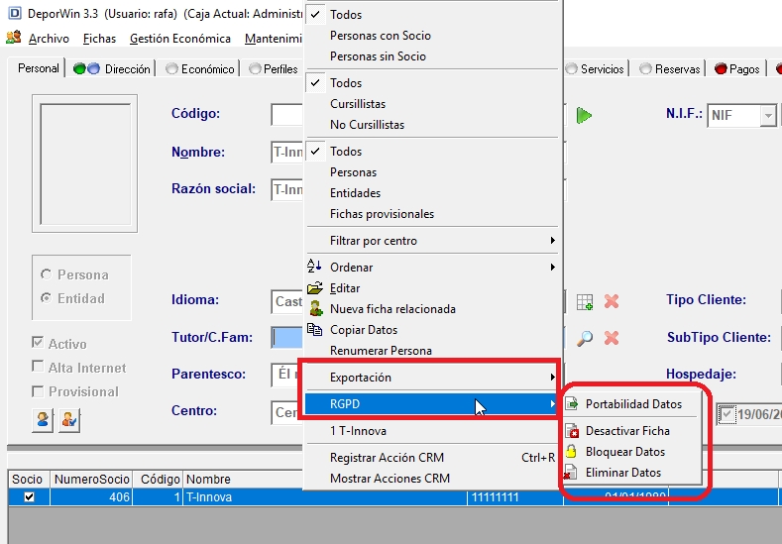Select Fichas provisionales menu entry
Image resolution: width=782 pixels, height=544 pixels.
point(382,214)
